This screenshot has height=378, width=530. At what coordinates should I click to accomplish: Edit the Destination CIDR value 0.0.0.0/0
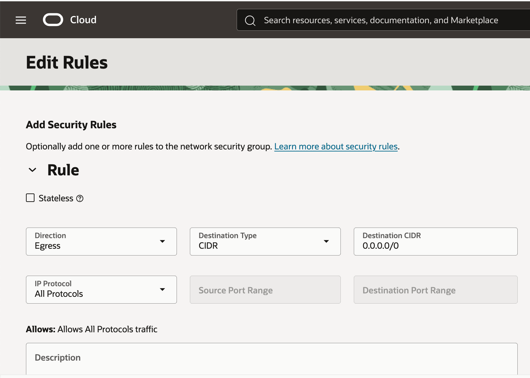pos(435,245)
